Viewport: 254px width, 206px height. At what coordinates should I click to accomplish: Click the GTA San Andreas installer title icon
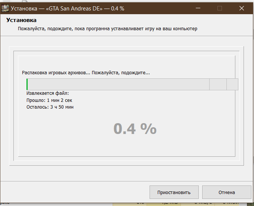(5, 8)
